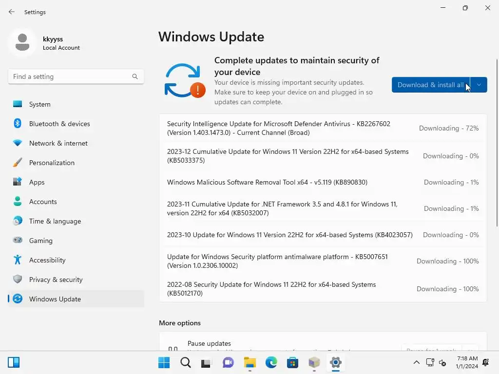Click the More options heading
This screenshot has width=499, height=374.
tap(180, 323)
